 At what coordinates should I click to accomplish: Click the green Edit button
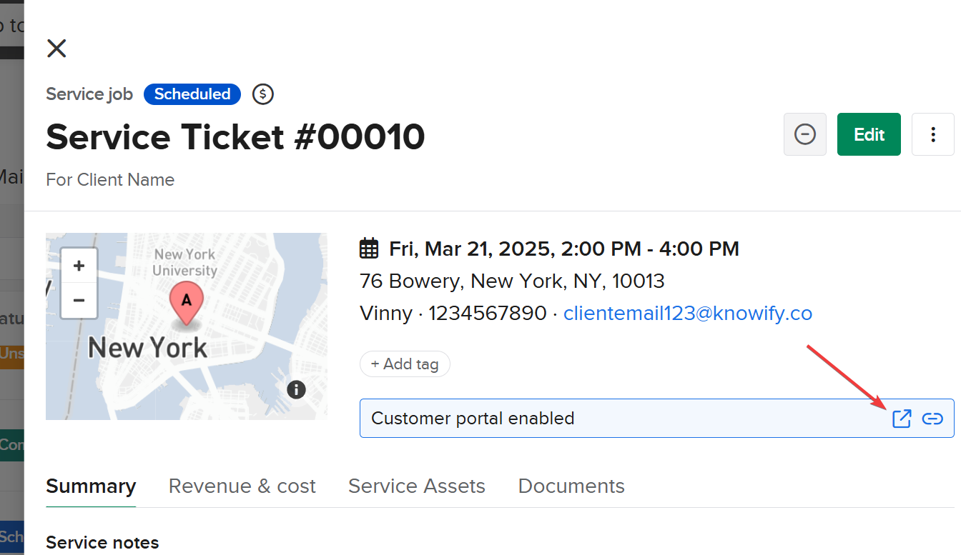pos(869,134)
